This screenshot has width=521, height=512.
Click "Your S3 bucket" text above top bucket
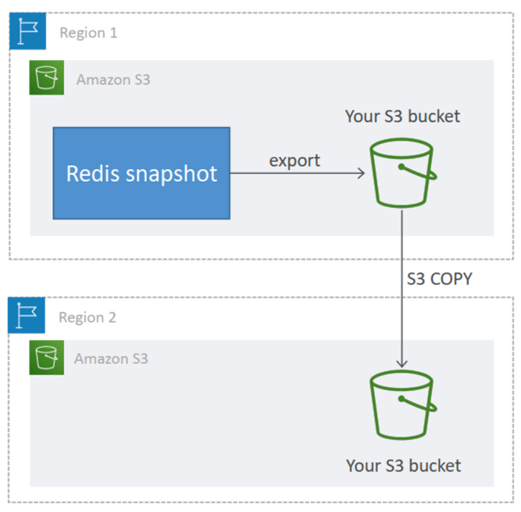tap(402, 117)
